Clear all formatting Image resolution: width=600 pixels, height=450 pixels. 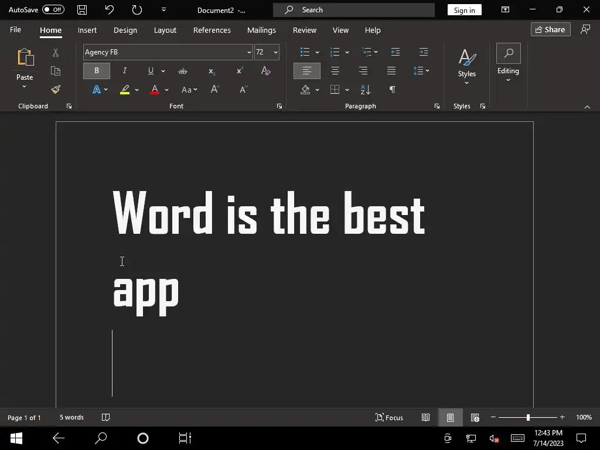(x=265, y=71)
